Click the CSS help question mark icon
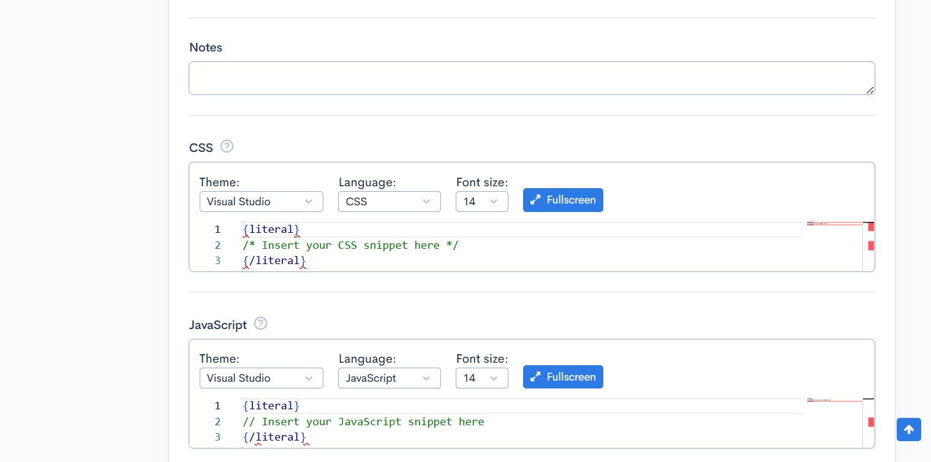931x462 pixels. [227, 146]
